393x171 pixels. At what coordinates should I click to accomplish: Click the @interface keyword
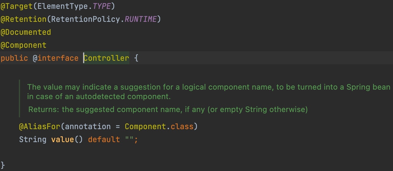pos(56,58)
